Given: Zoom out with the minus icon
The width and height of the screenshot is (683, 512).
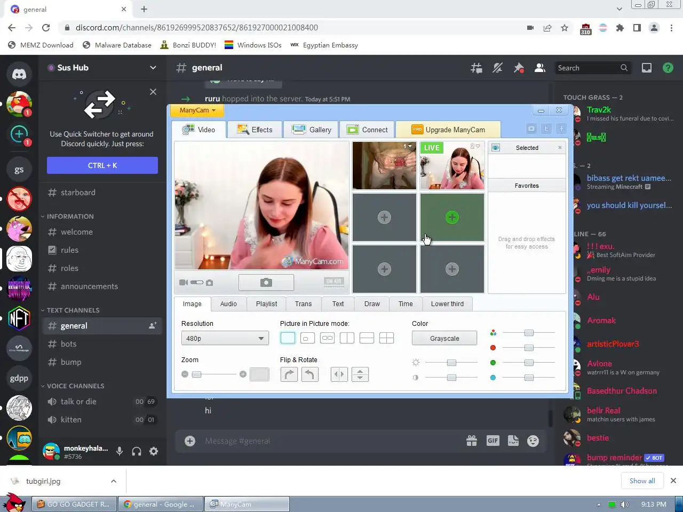Looking at the screenshot, I should (x=185, y=374).
